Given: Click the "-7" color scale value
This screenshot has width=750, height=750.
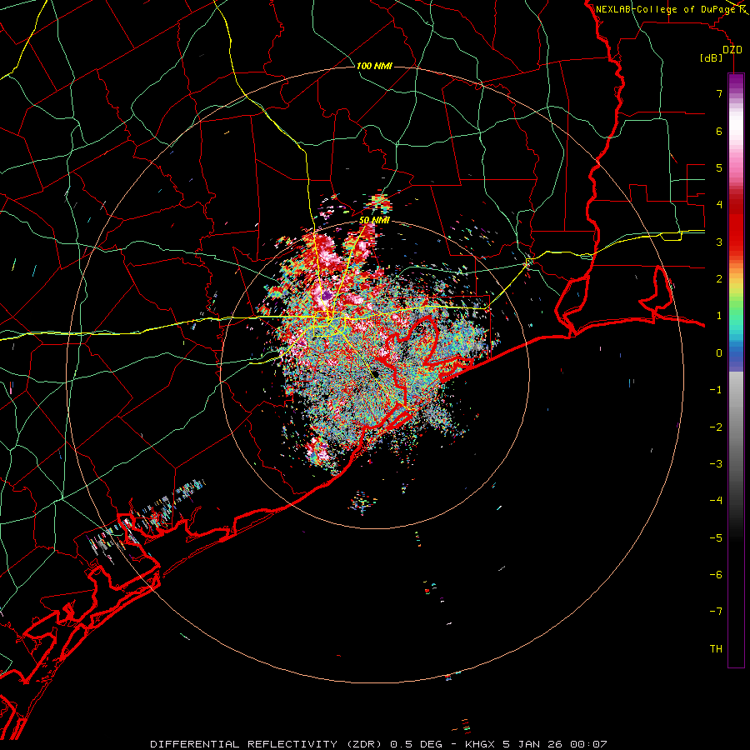Looking at the screenshot, I should pyautogui.click(x=716, y=612).
